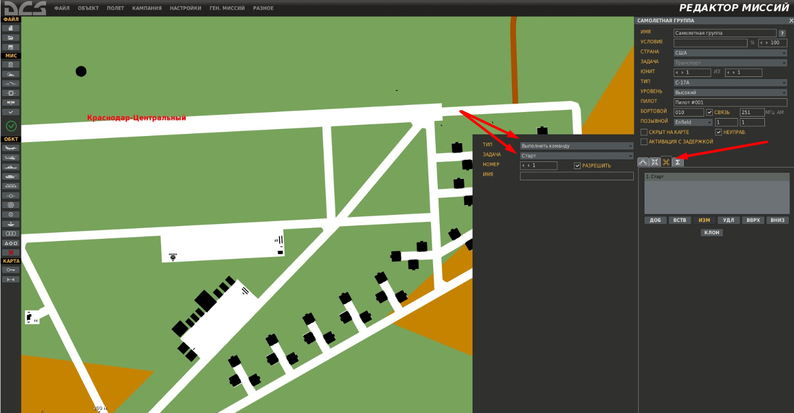Open the УРОВЕНЬ dropdown showing Высокий

(x=730, y=93)
